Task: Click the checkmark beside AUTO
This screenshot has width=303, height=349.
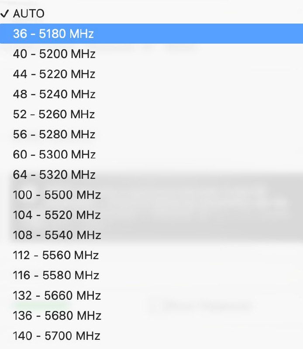Action: pyautogui.click(x=6, y=14)
